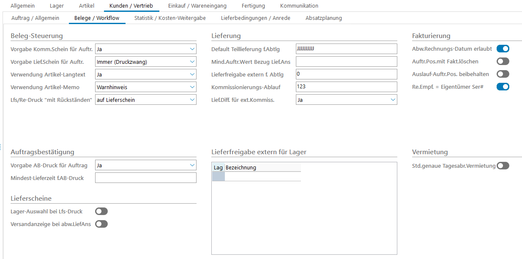Switch to the Einkauf / Wareneingang tab
This screenshot has width=522, height=259.
pyautogui.click(x=197, y=6)
